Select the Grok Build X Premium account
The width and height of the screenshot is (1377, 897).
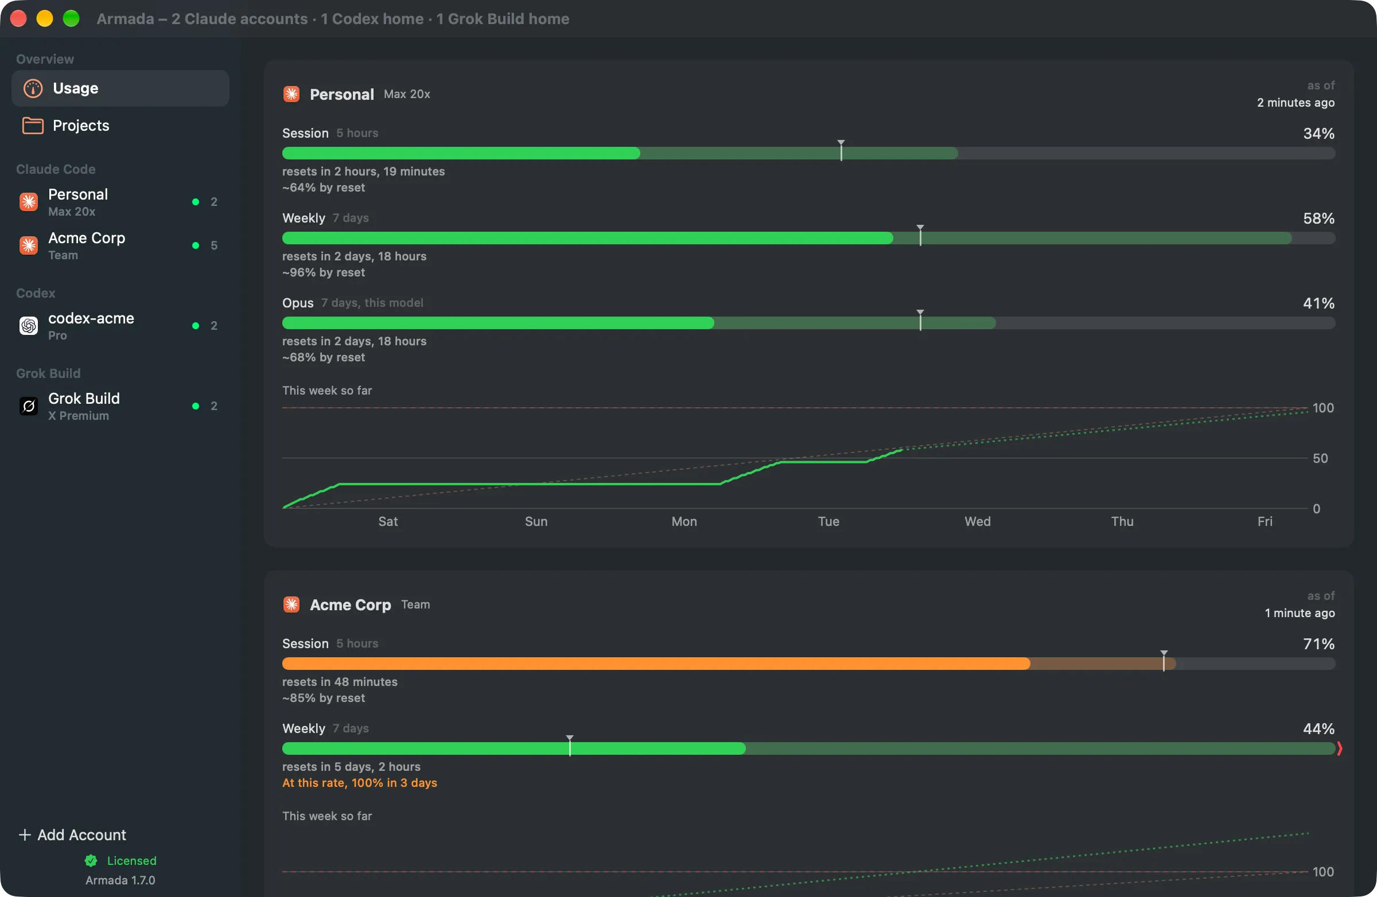pos(120,406)
